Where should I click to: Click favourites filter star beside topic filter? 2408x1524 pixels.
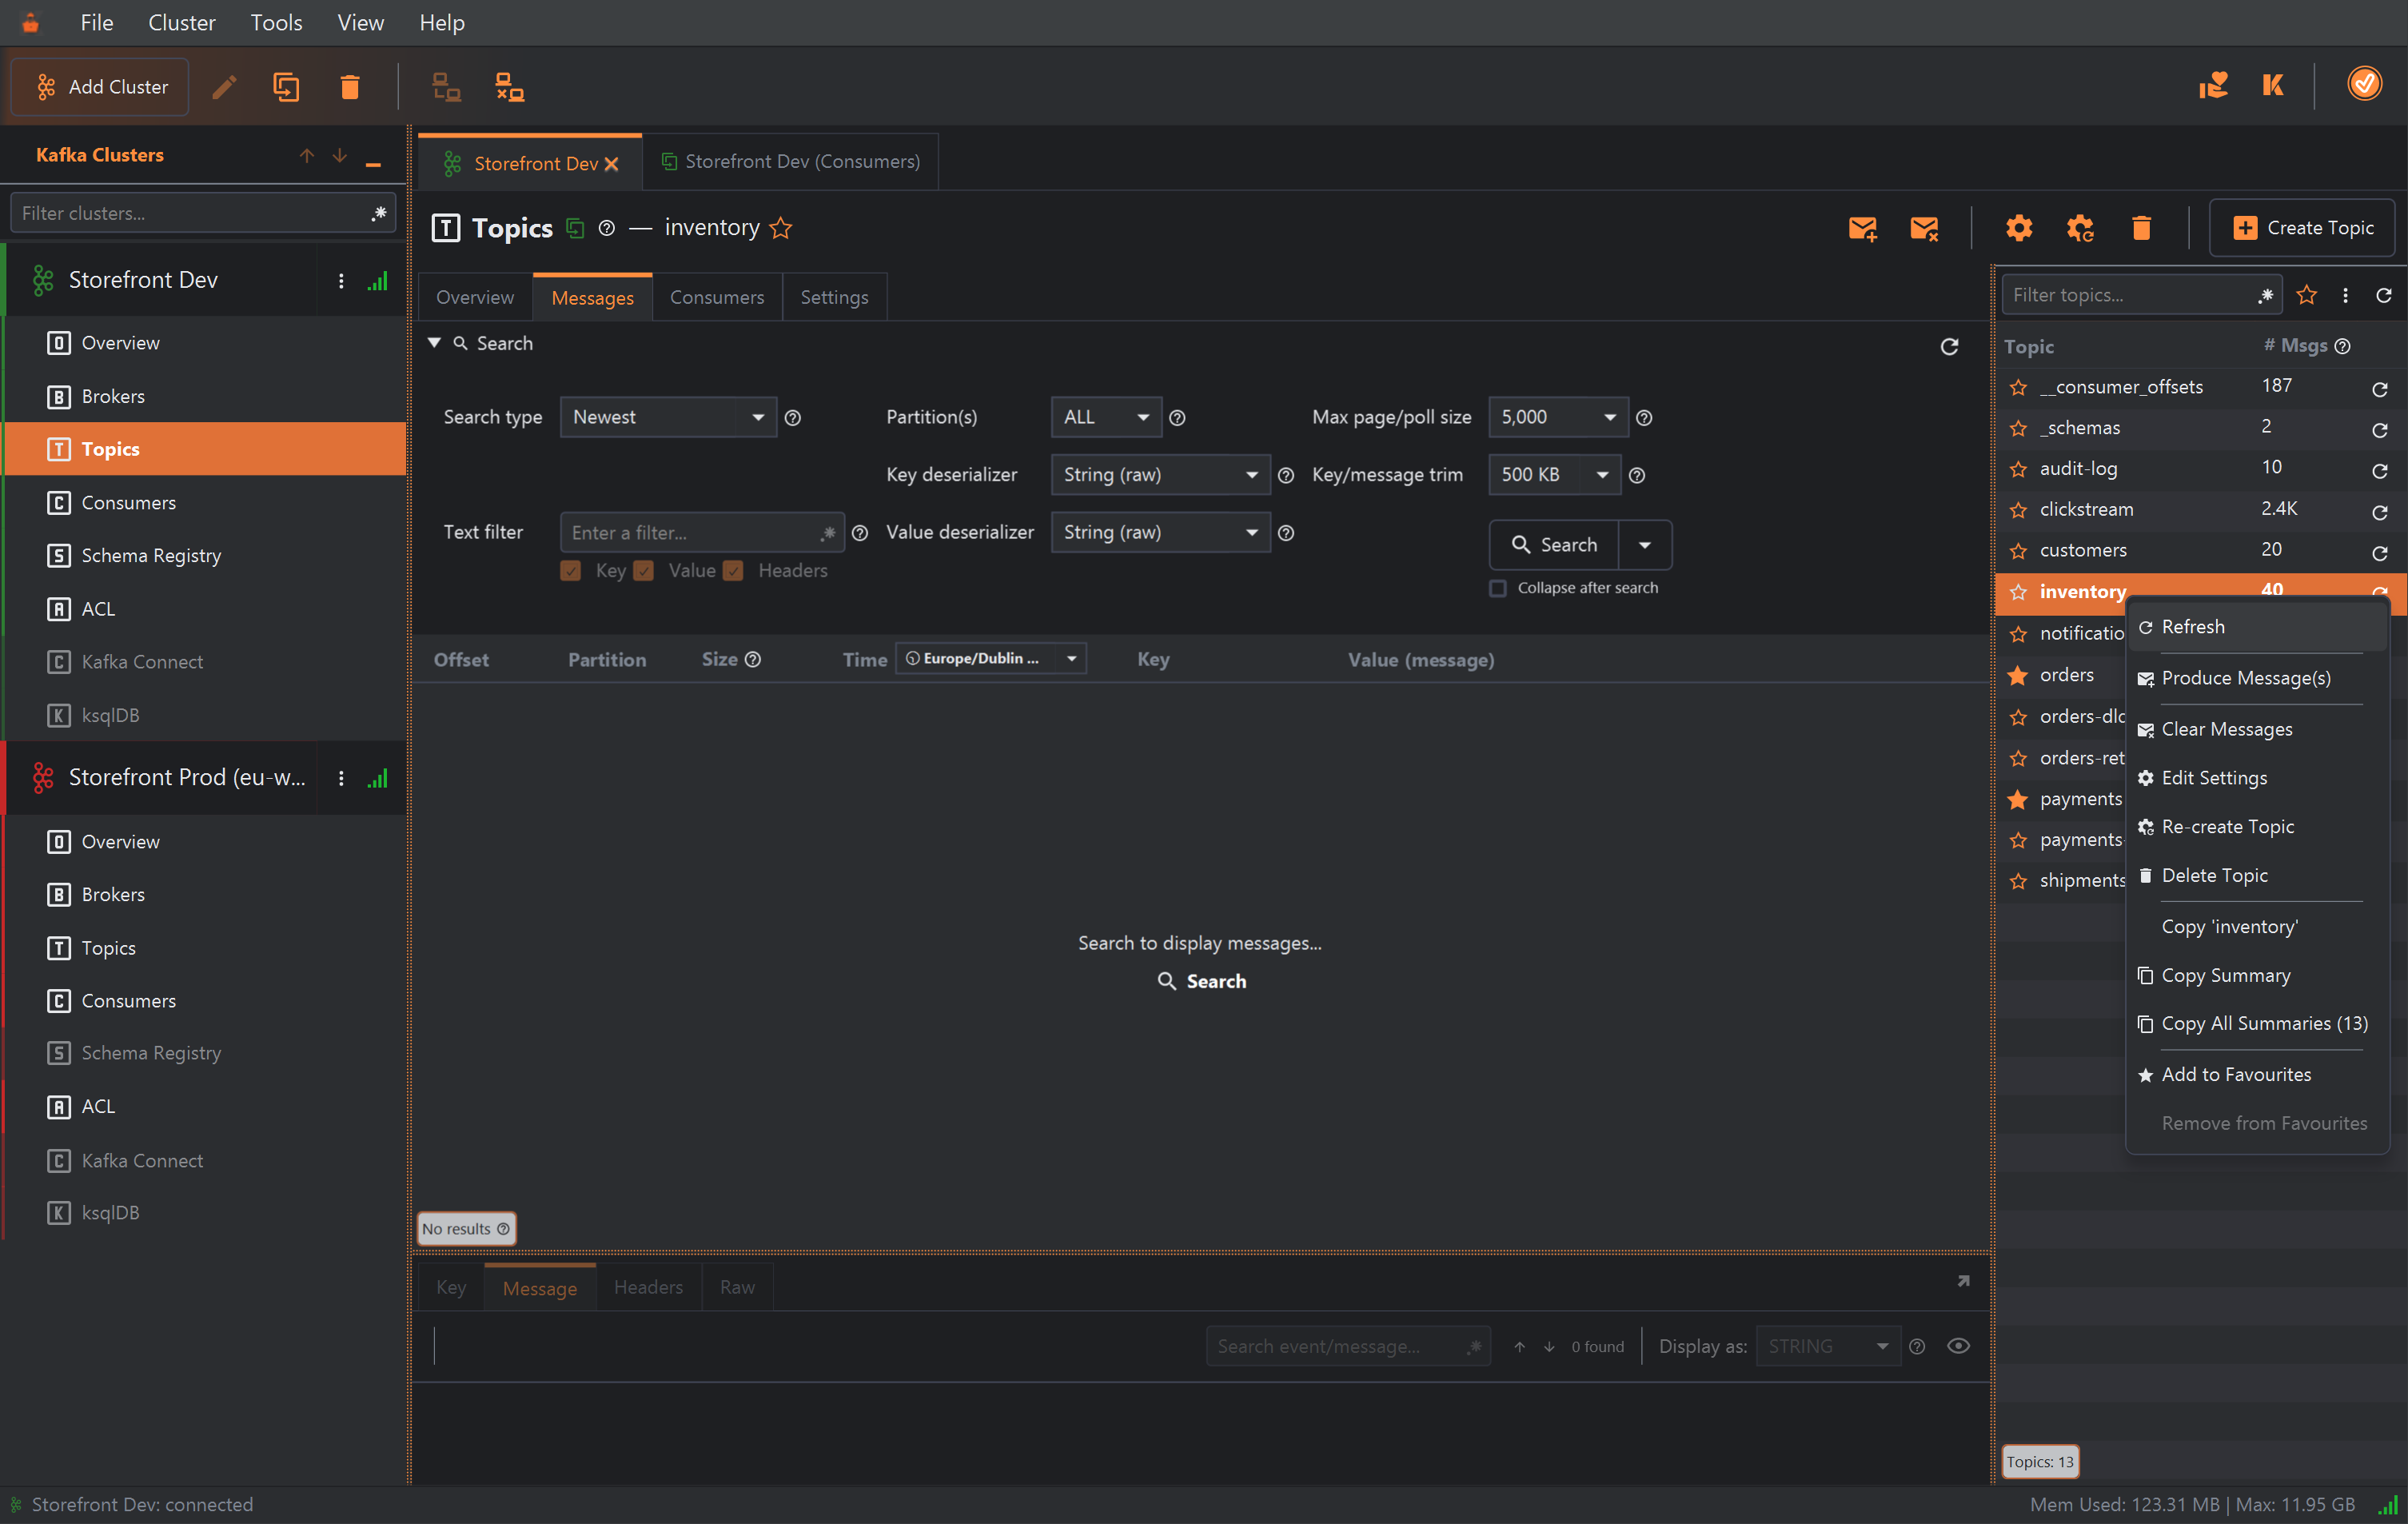[x=2307, y=295]
